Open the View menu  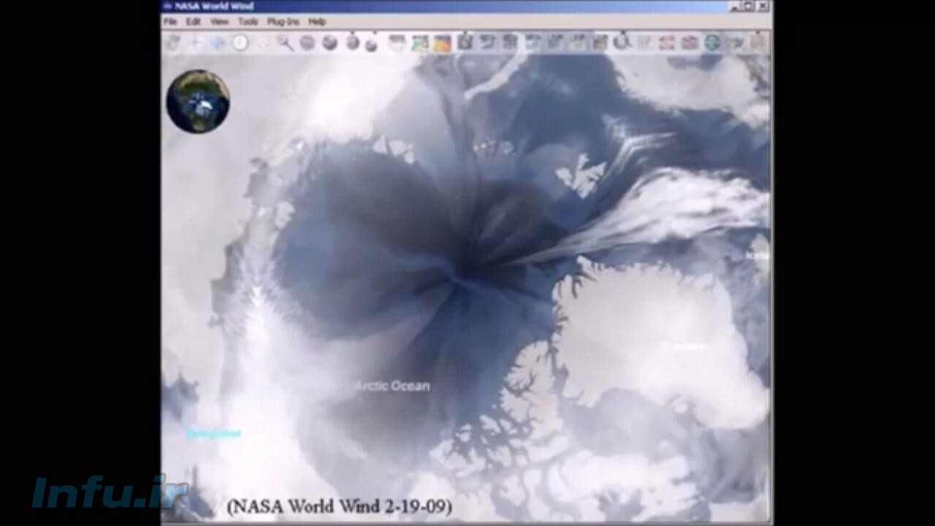(219, 22)
